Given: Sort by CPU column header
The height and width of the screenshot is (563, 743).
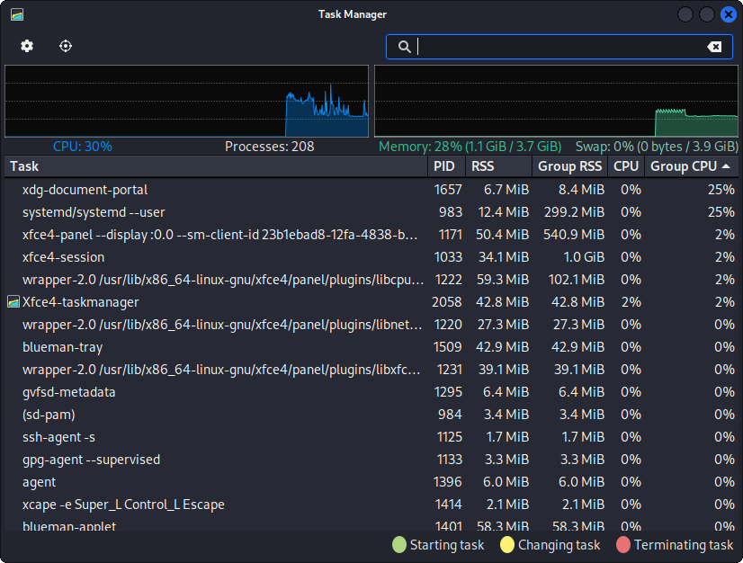Looking at the screenshot, I should click(626, 166).
